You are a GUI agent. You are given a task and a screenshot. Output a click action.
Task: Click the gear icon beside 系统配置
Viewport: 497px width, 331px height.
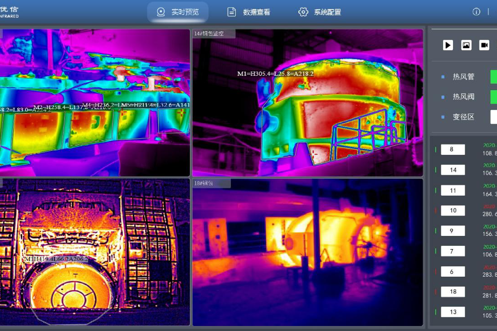pos(303,12)
